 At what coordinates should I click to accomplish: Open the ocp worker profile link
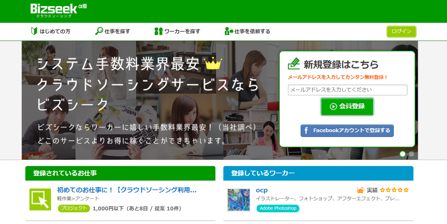[x=261, y=190]
